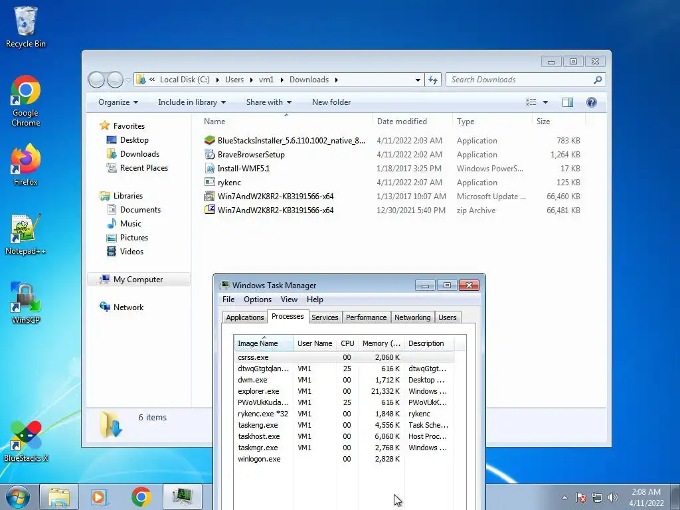The image size is (680, 510).
Task: Open File Explorer from the taskbar
Action: point(59,497)
